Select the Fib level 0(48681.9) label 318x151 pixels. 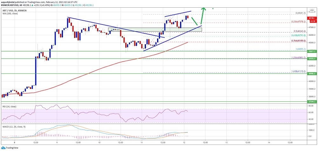pos(301,13)
